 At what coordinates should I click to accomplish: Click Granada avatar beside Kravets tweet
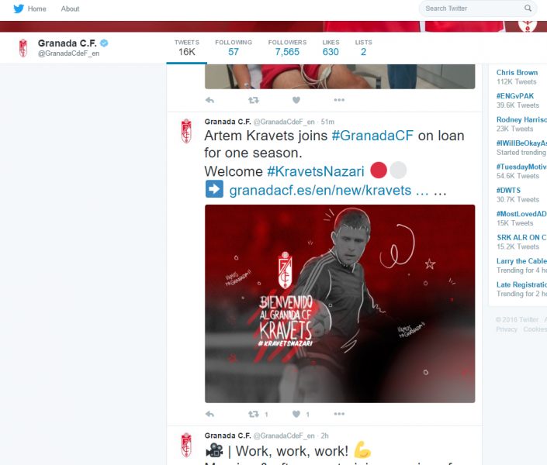(185, 131)
